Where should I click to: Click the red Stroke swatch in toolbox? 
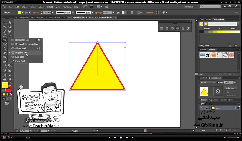9,88
